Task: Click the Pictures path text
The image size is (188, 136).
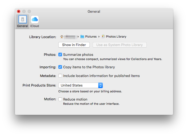Action: (91, 37)
